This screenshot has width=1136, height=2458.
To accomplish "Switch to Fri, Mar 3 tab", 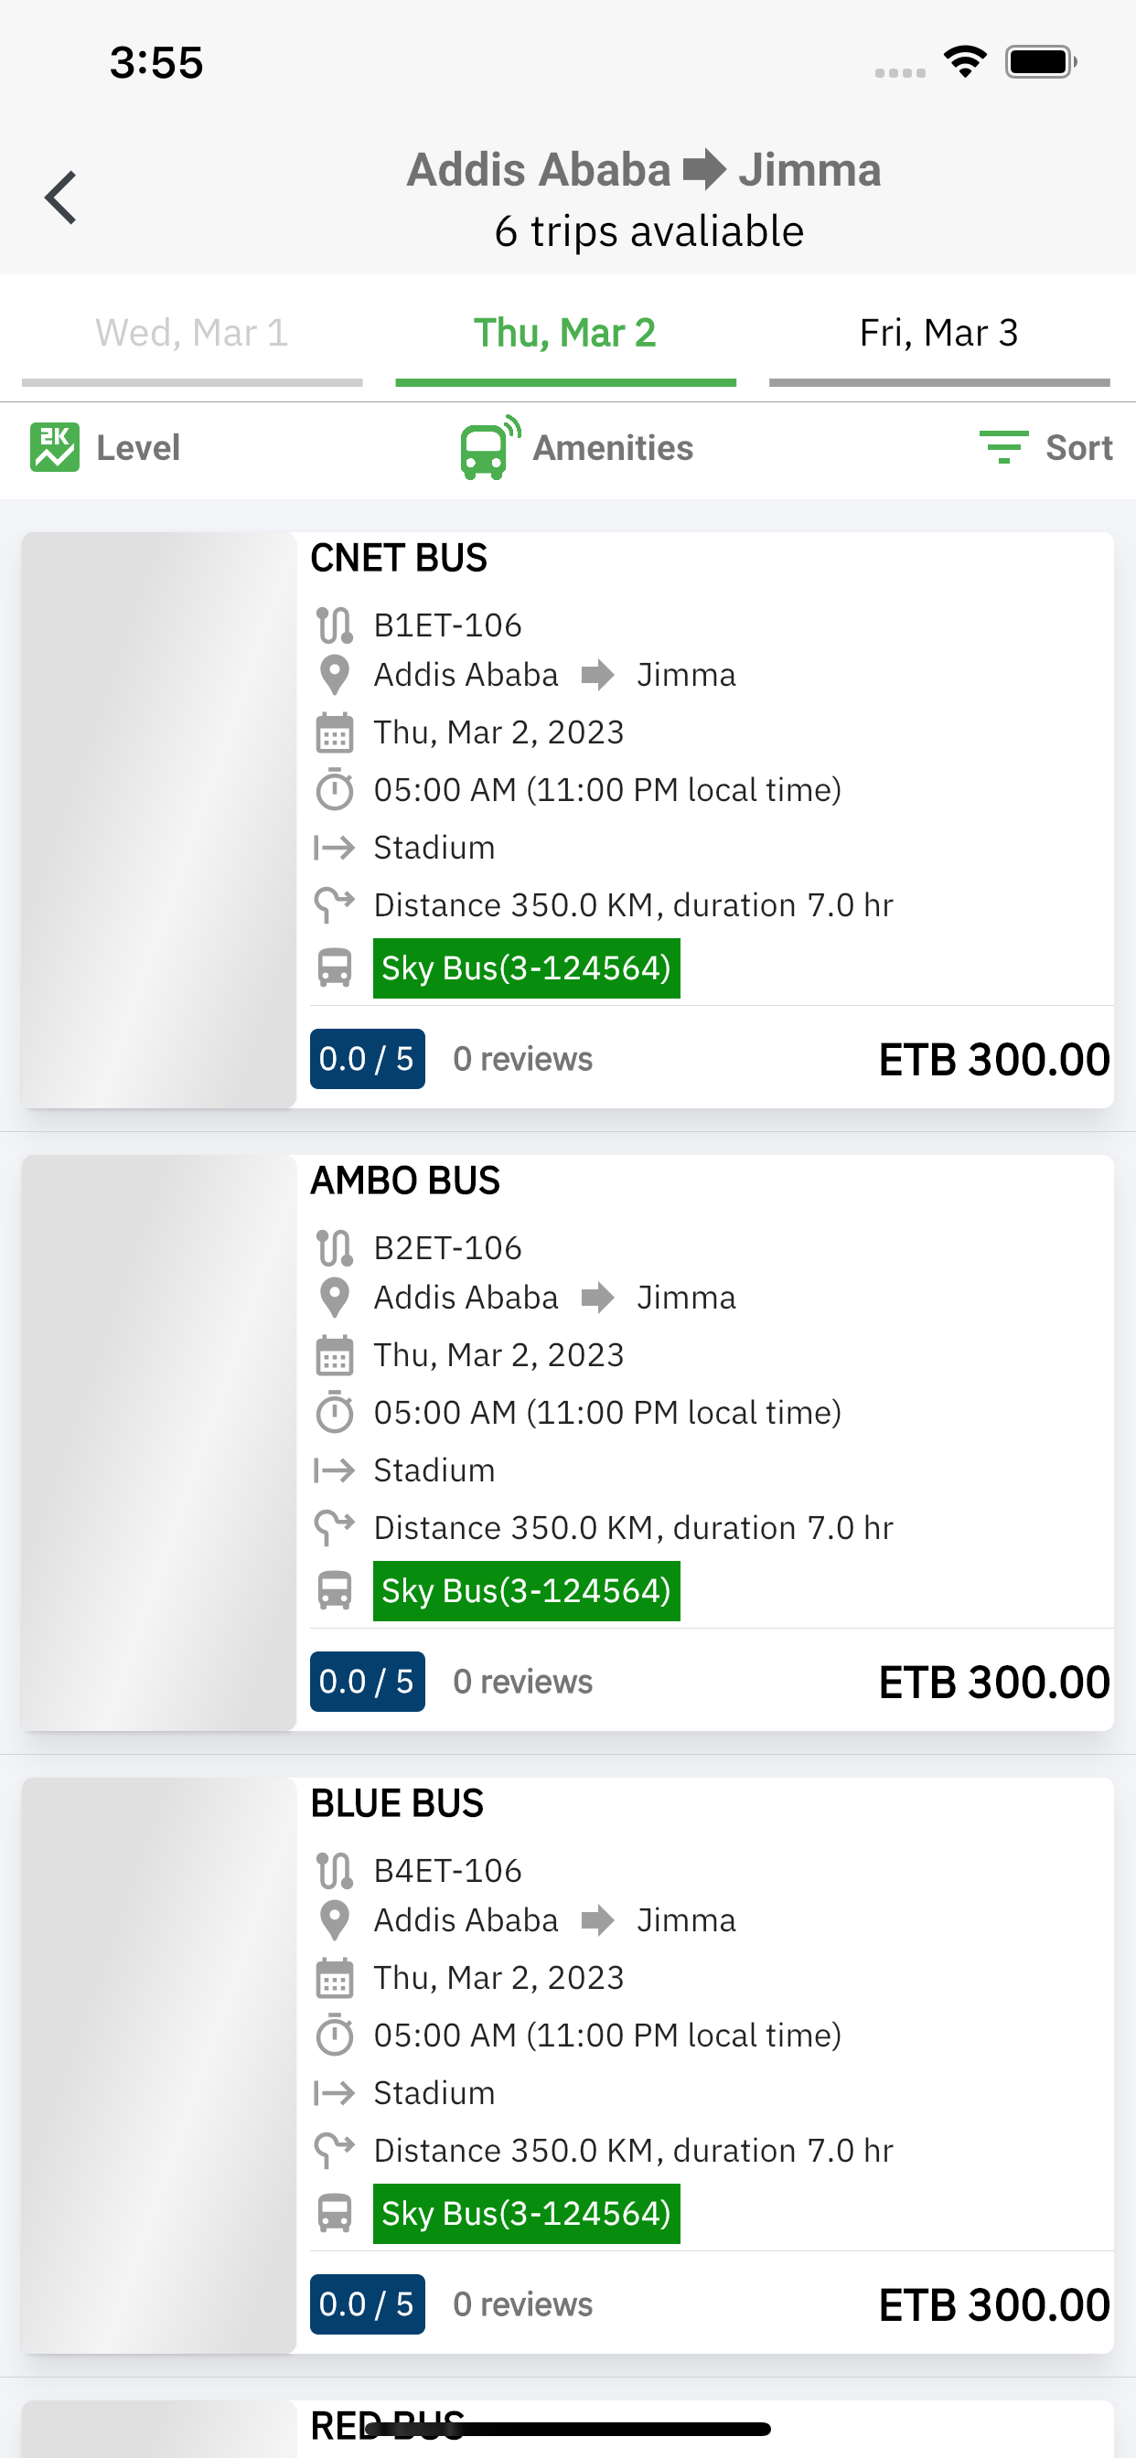I will 939,333.
